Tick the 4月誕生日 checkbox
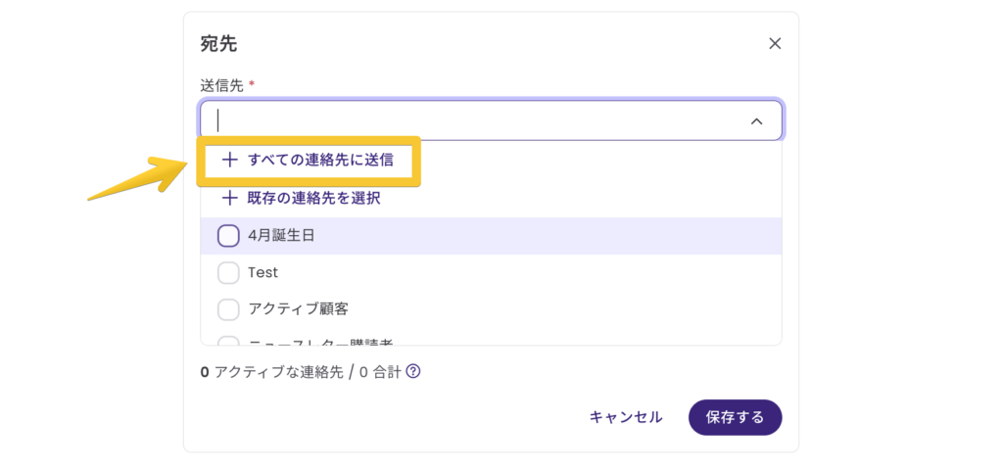The width and height of the screenshot is (1003, 468). coord(228,236)
